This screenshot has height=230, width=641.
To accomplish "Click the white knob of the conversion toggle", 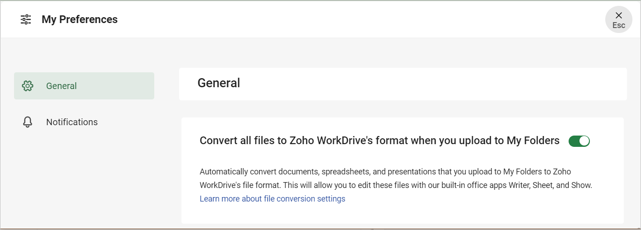I will coord(584,141).
